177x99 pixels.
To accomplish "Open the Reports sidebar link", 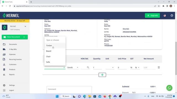I will (x=12, y=75).
